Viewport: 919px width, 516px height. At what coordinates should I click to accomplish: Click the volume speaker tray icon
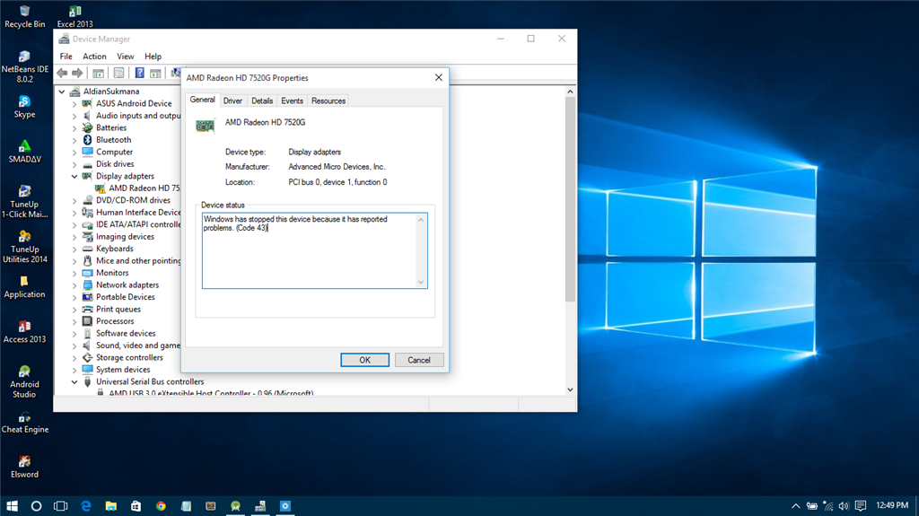844,506
